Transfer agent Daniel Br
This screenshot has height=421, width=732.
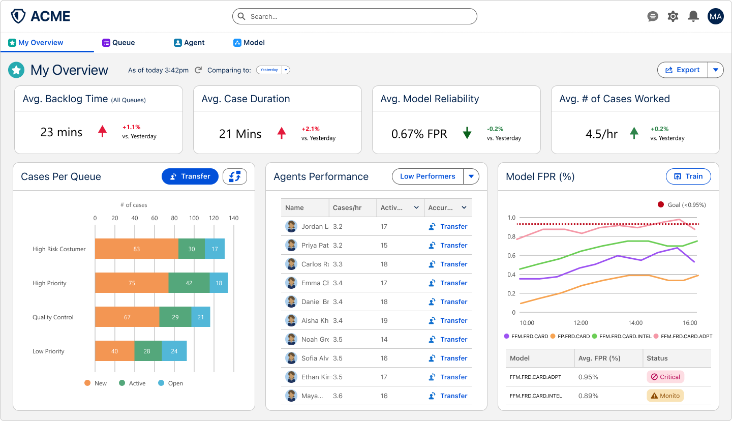448,302
